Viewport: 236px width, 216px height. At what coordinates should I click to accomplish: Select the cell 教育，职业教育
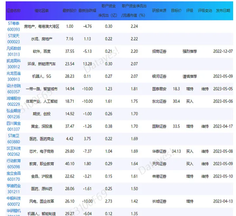click(42, 164)
